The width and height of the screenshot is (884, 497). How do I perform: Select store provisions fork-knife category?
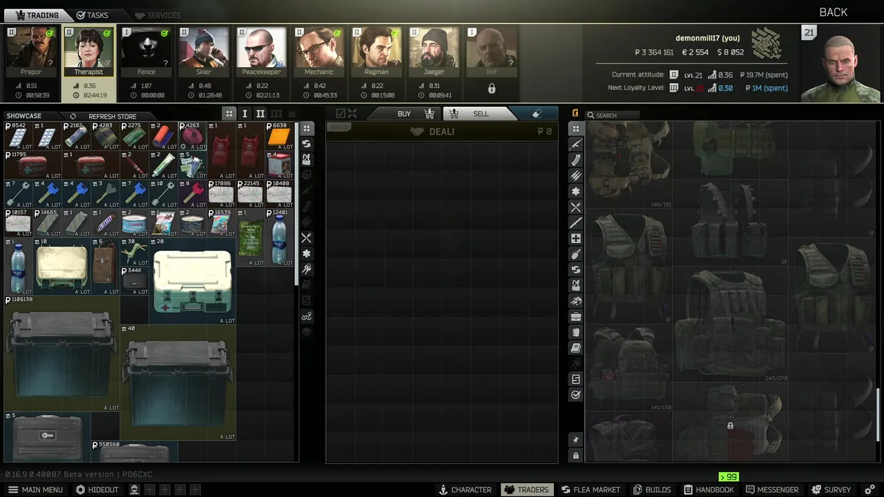tap(307, 238)
